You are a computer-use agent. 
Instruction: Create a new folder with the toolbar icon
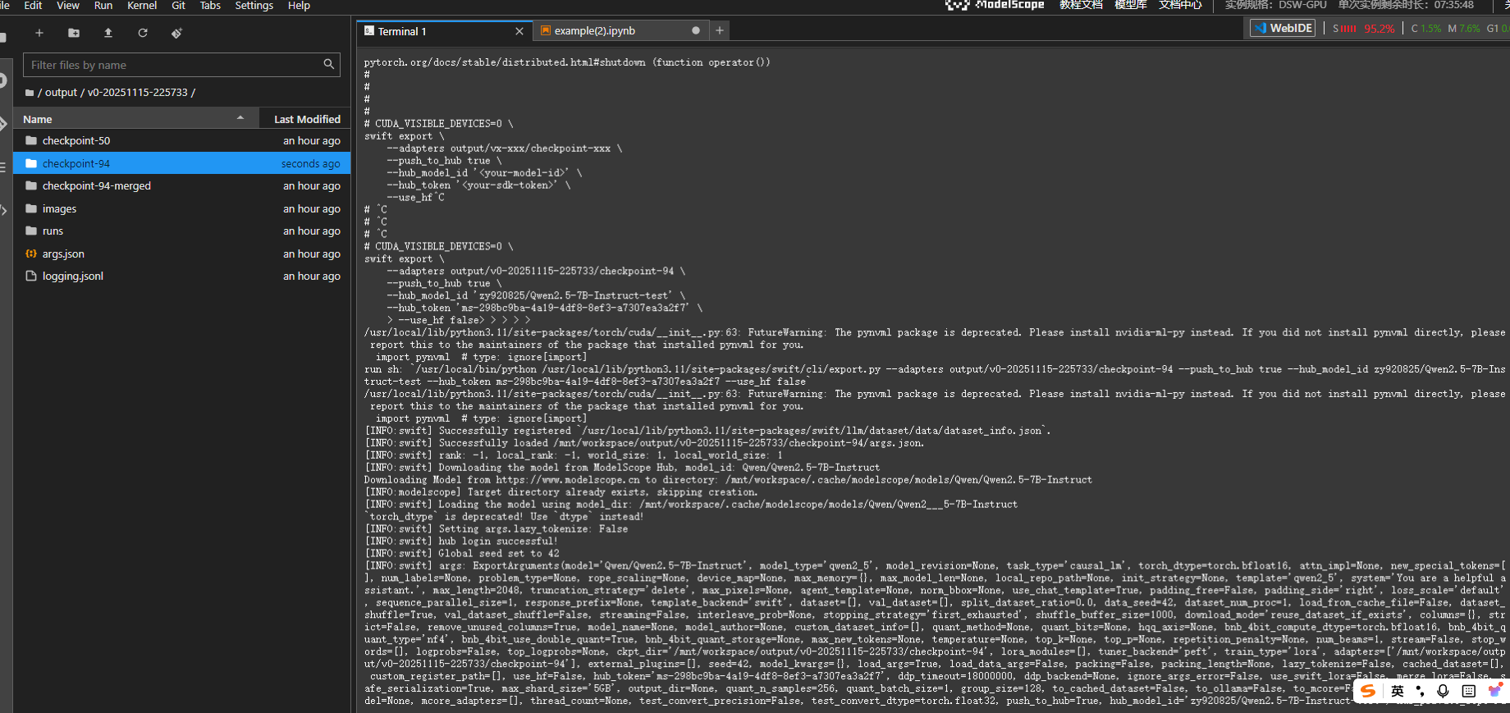click(74, 33)
